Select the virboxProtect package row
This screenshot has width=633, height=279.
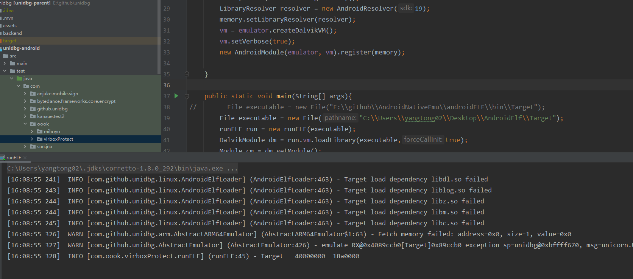tap(80, 139)
